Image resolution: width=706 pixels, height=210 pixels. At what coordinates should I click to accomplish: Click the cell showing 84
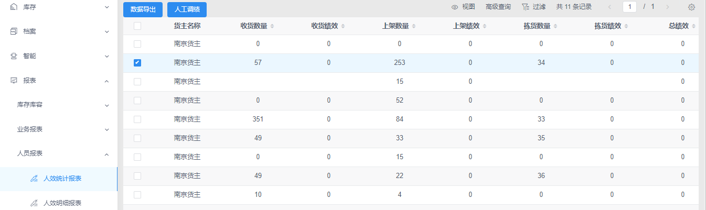400,119
